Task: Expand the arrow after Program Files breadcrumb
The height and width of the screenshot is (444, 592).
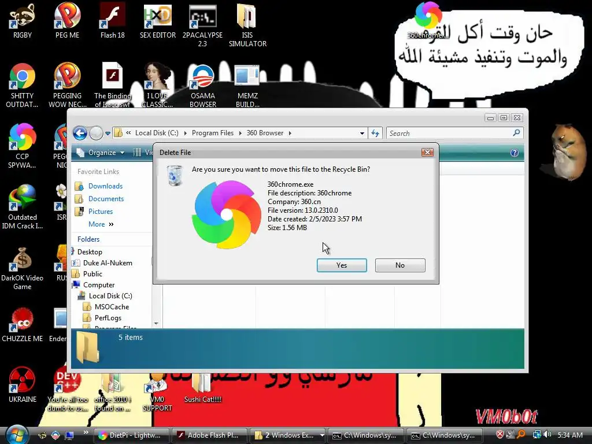Action: (x=240, y=134)
